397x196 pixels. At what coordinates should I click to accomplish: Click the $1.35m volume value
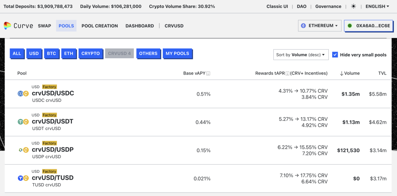pyautogui.click(x=350, y=94)
